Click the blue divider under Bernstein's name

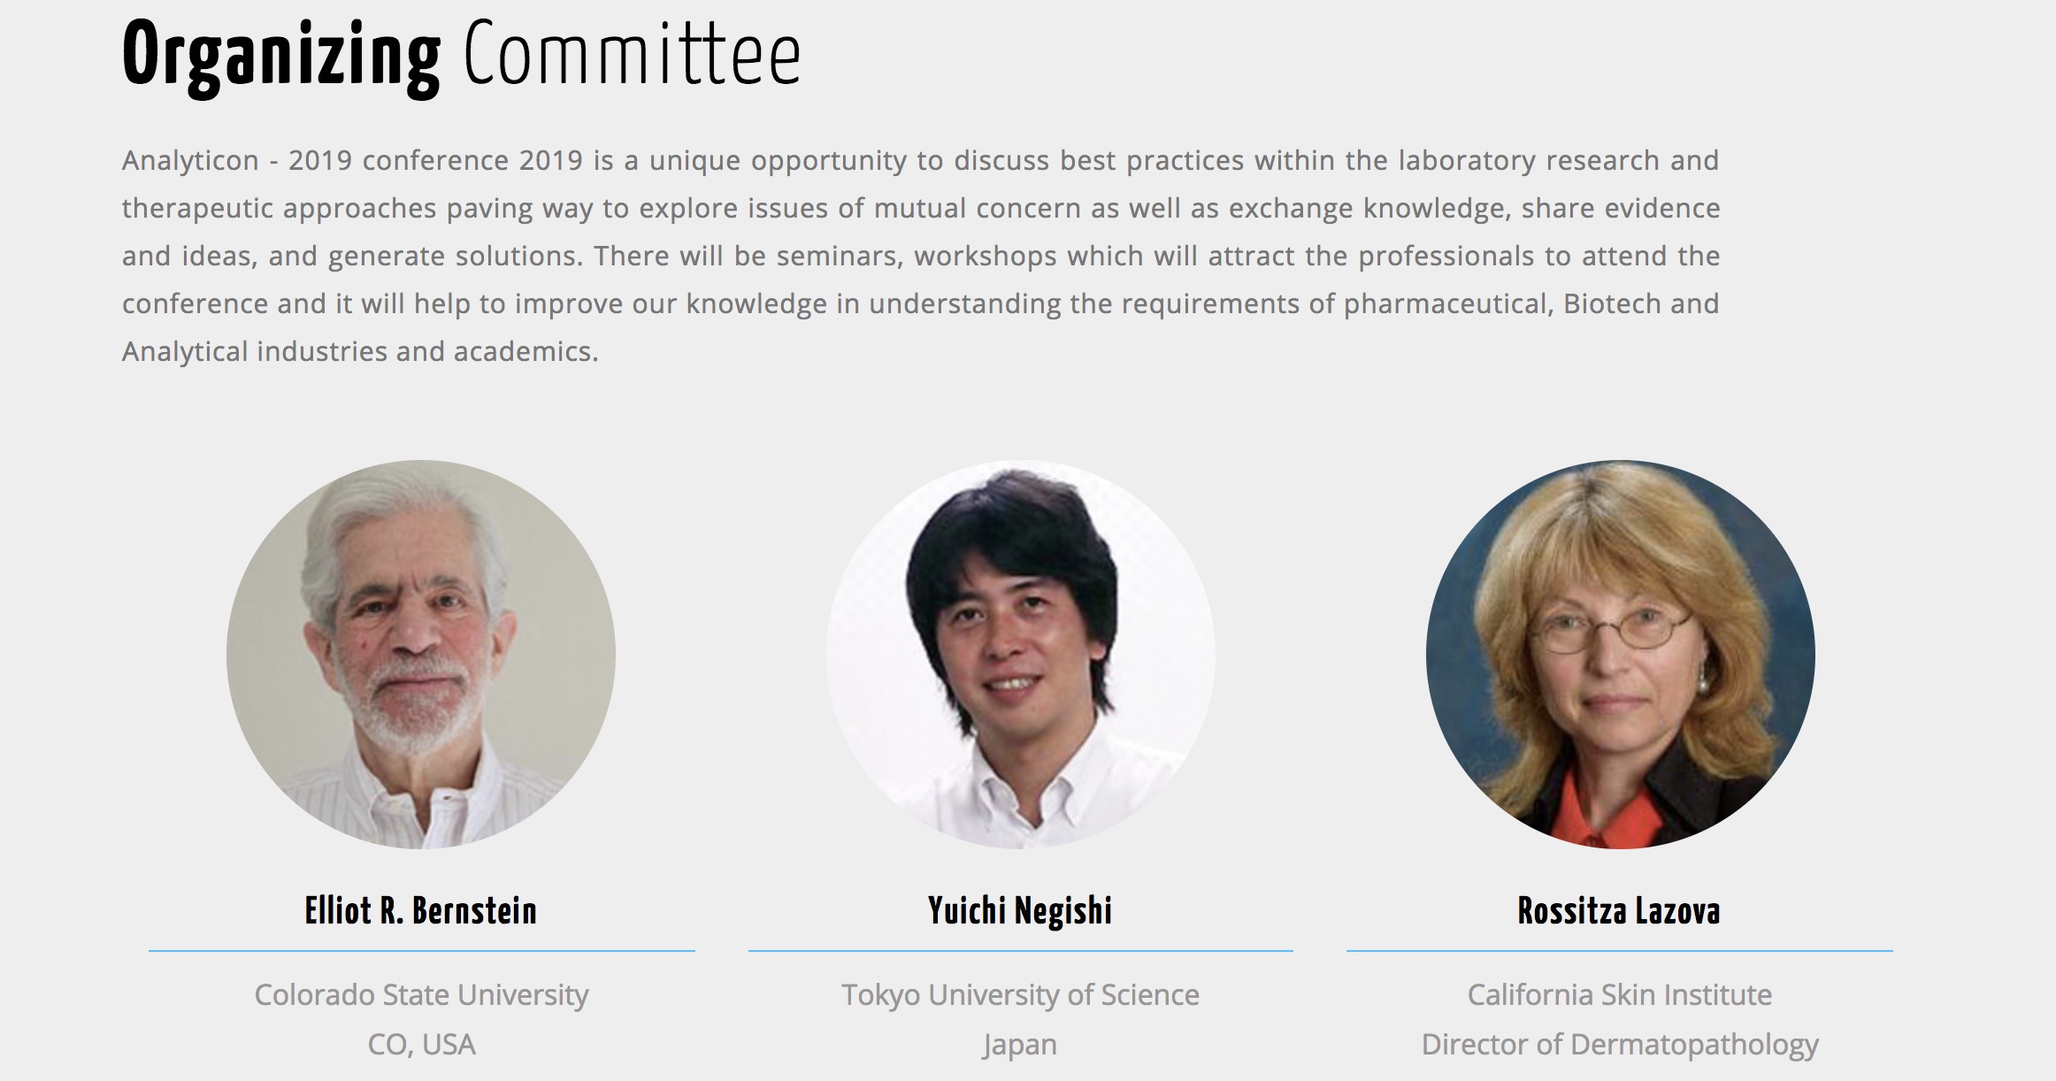point(421,951)
